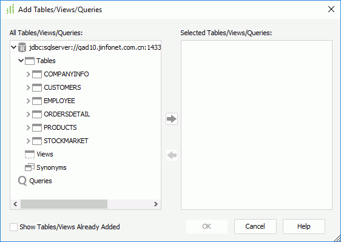The width and height of the screenshot is (341, 242).
Task: Enable Show Tables/Views Already Added checkbox
Action: tap(13, 227)
